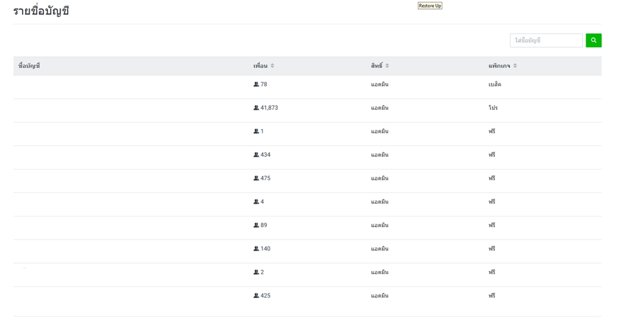Screen dimensions: 619x318
Task: Focus the ใส่ชื่อบัญชี search field
Action: click(545, 41)
